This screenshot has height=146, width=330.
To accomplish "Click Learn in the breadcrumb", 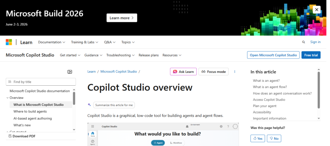I will click(91, 72).
